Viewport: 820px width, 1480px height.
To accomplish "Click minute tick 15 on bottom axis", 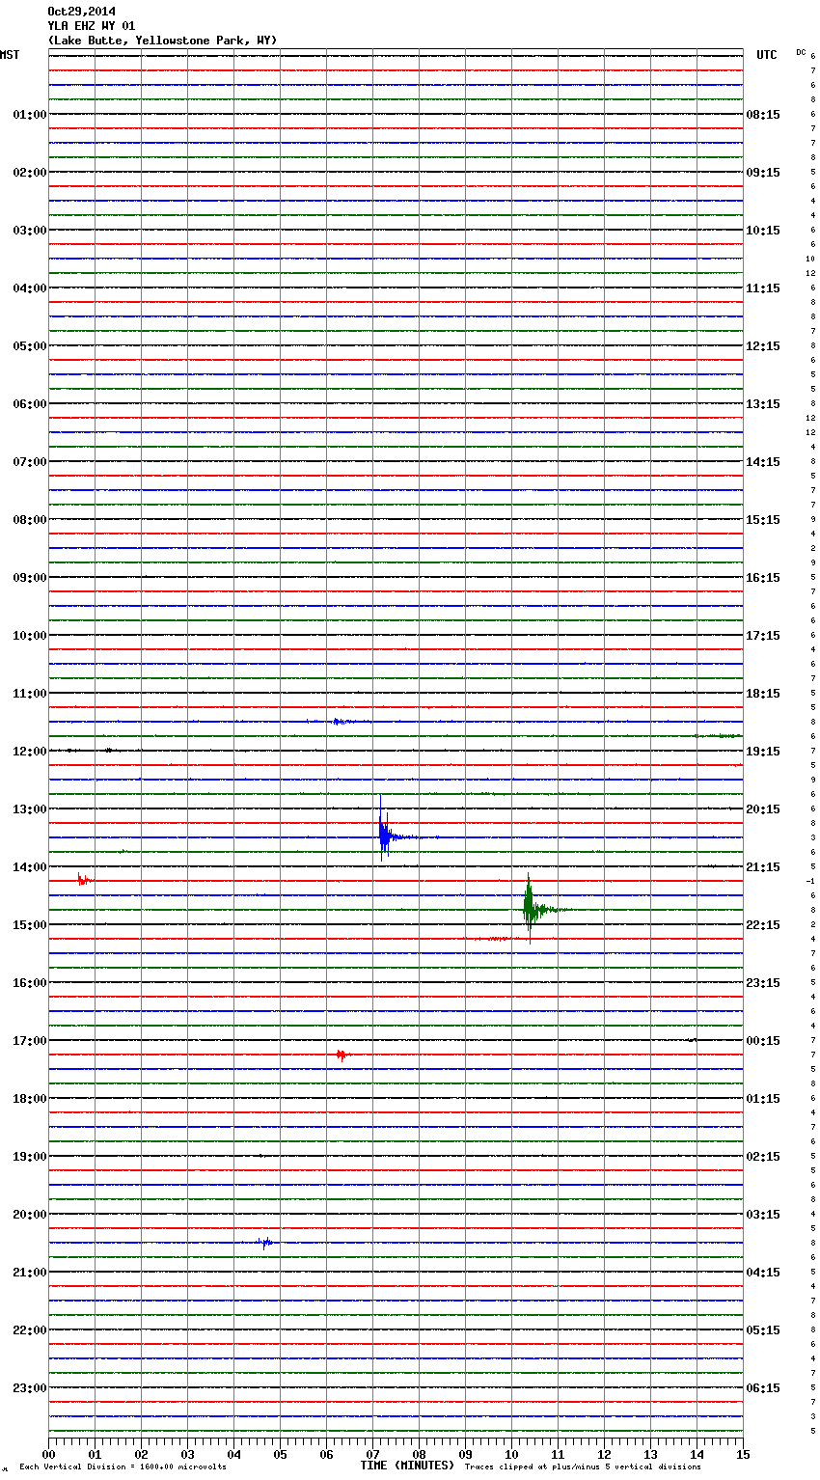I will [x=743, y=1454].
